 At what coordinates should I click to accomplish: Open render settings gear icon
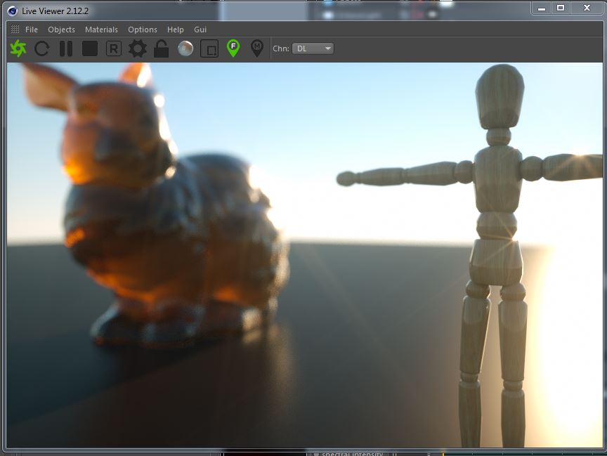click(138, 48)
